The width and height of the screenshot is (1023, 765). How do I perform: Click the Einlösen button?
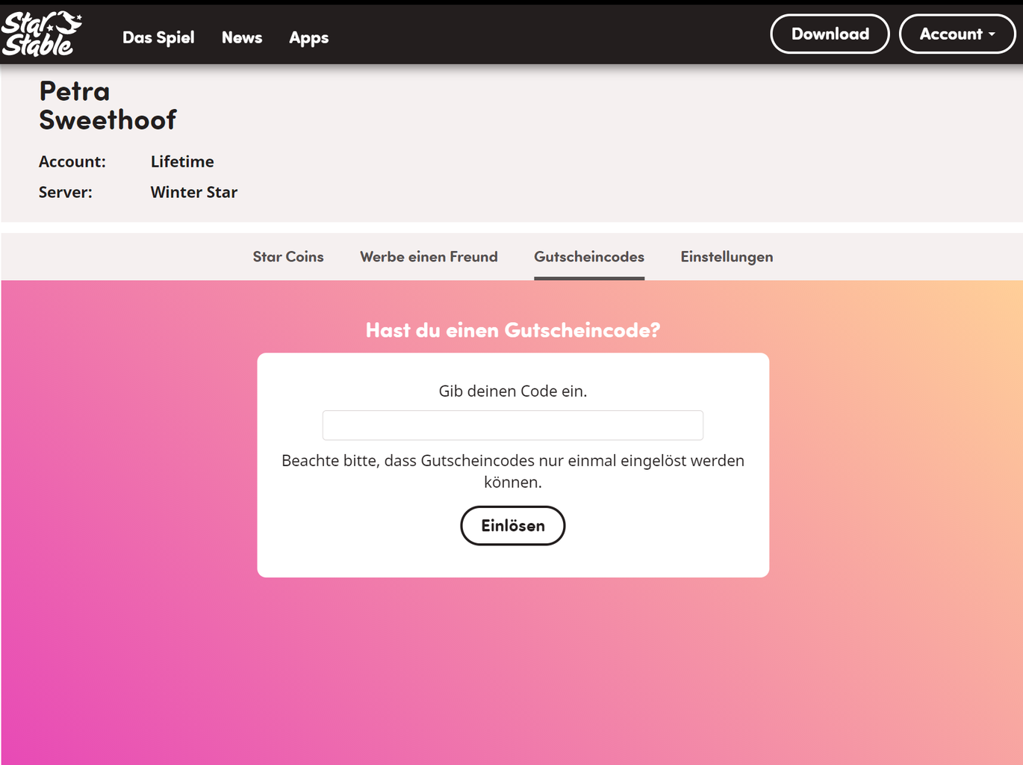tap(512, 525)
